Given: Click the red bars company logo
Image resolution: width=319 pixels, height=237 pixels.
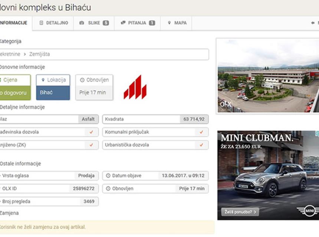Looking at the screenshot, I should point(135,87).
